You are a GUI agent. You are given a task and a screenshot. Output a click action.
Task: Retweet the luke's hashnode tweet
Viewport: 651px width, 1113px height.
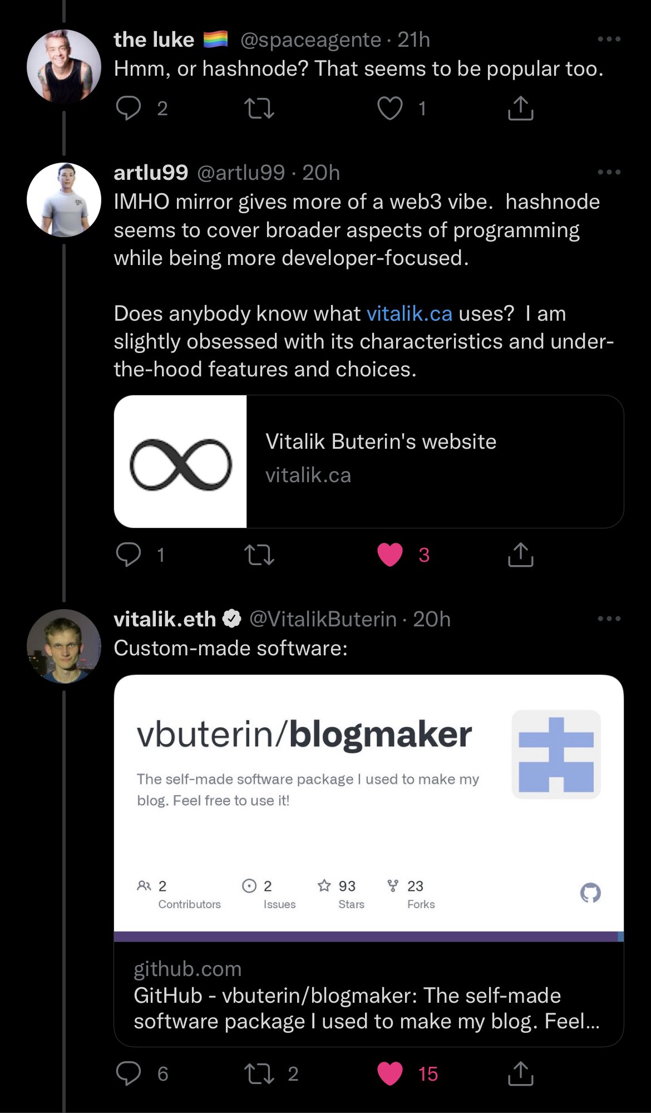259,108
